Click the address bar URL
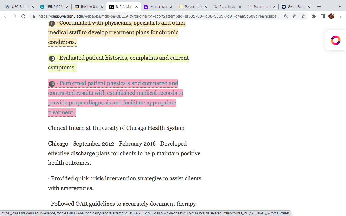The width and height of the screenshot is (346, 216). (159, 16)
